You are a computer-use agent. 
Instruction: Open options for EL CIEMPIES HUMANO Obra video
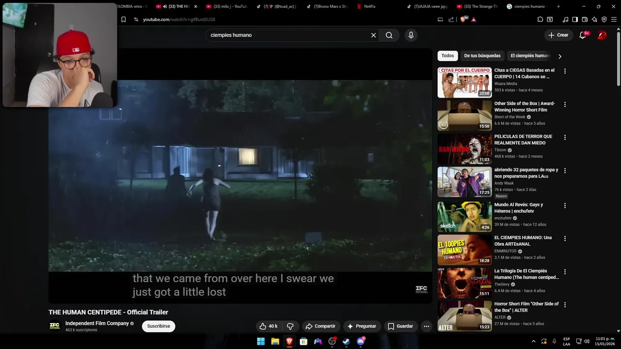pyautogui.click(x=565, y=238)
